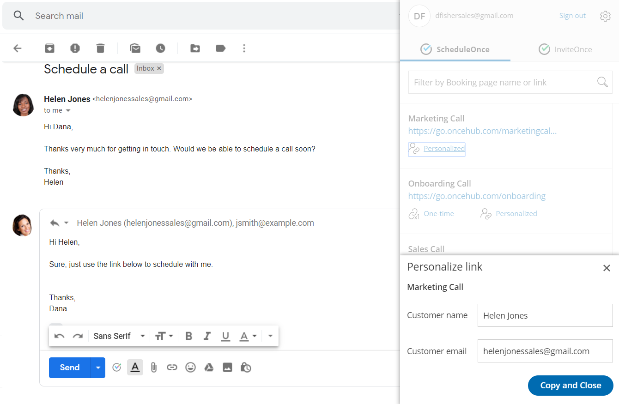Toggle italic text formatting
The width and height of the screenshot is (619, 404).
(207, 336)
